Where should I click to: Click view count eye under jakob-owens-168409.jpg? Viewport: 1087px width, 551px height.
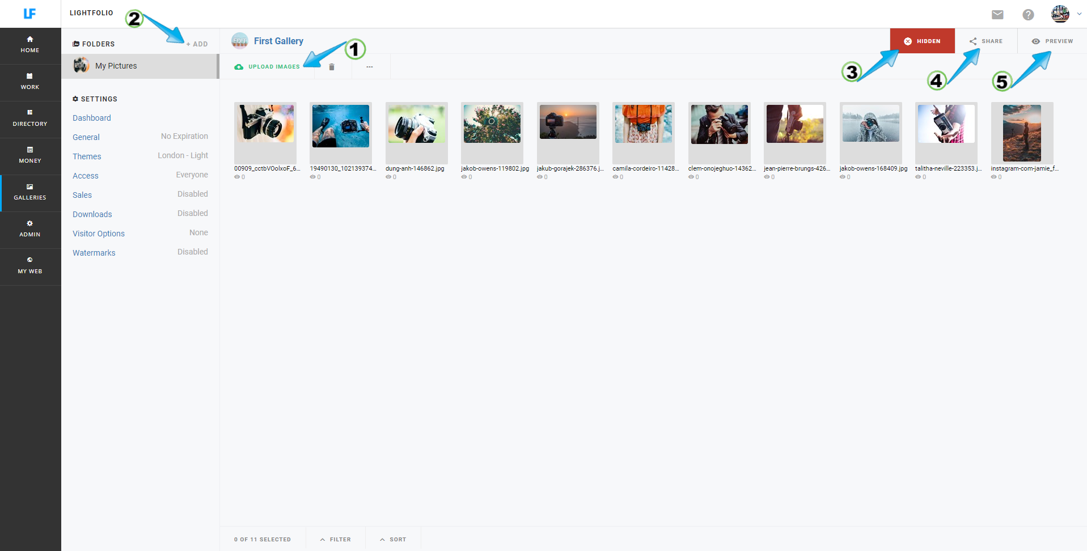843,177
